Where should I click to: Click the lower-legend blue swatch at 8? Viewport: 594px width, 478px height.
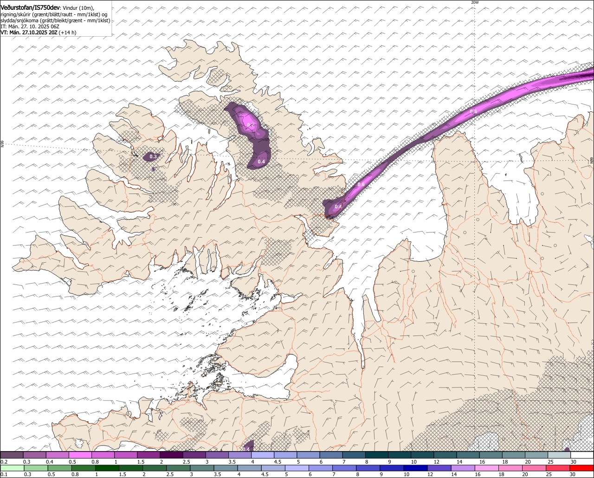368,468
